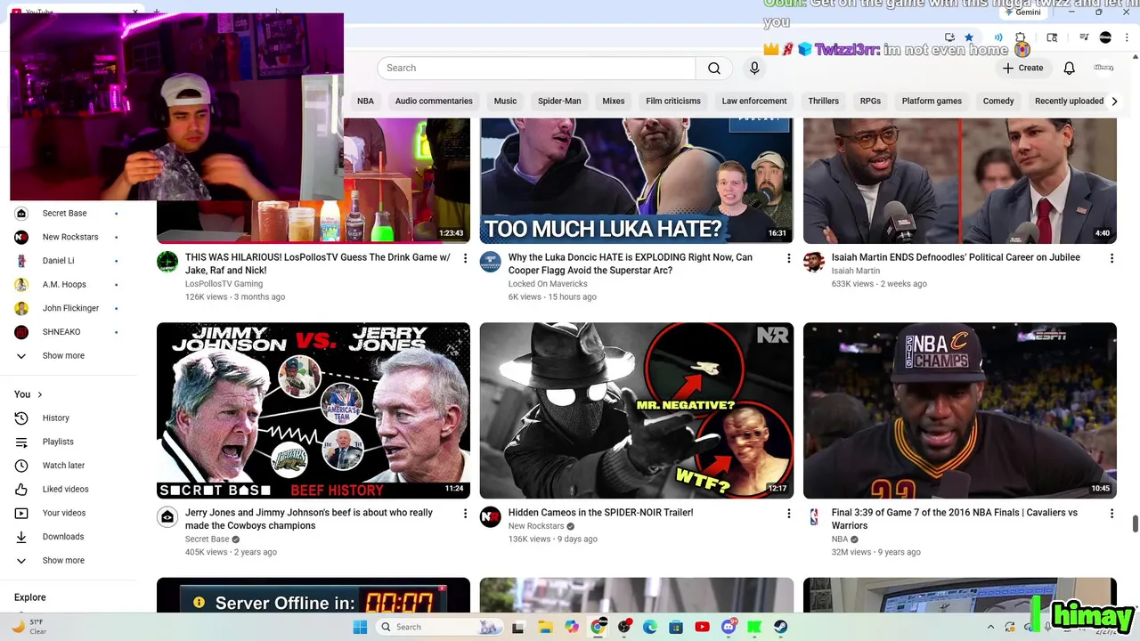Click the Chrome profile avatar
The width and height of the screenshot is (1140, 641).
click(x=1105, y=37)
